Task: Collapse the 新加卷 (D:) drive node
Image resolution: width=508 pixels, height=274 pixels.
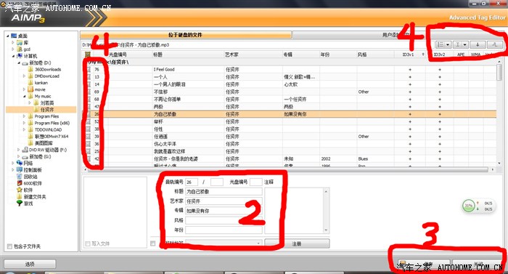Action: pyautogui.click(x=19, y=63)
